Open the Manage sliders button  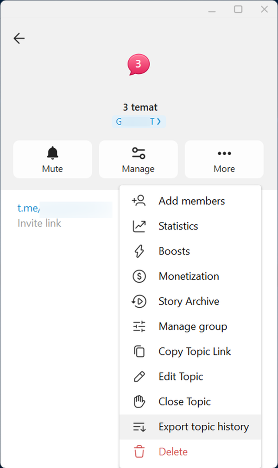point(138,159)
